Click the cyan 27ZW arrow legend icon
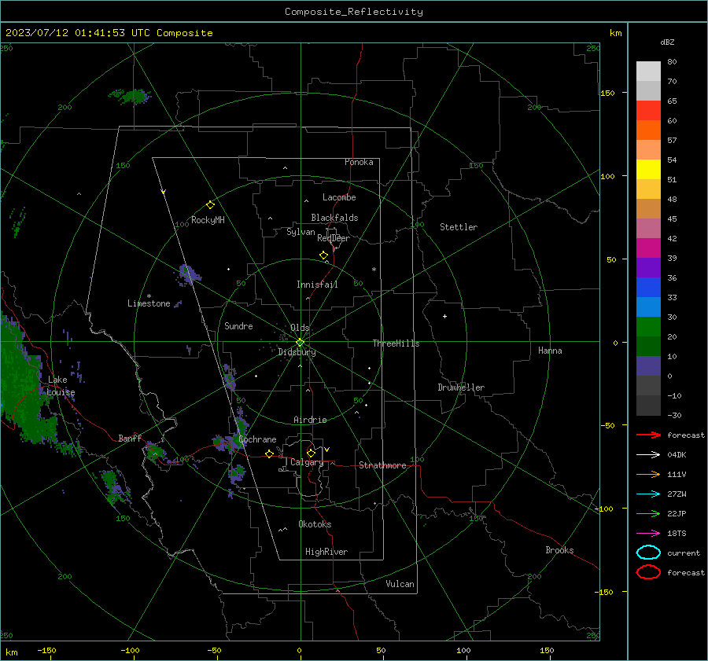 pyautogui.click(x=648, y=494)
